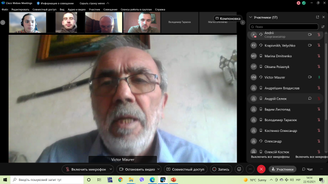Image resolution: width=328 pixels, height=184 pixels.
Task: Open File Explorer from taskbar
Action: tap(131, 179)
